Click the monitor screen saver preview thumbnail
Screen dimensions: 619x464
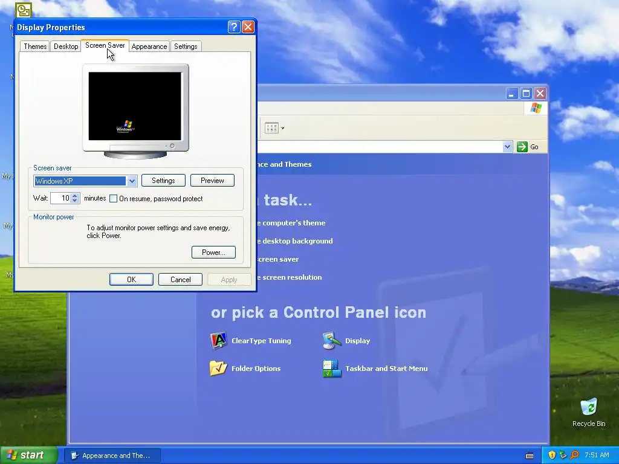[x=135, y=106]
